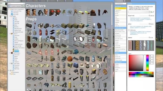Click the save changes button above tree

(15, 6)
